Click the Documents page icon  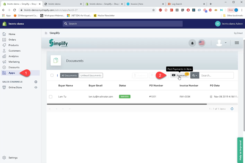point(56,60)
